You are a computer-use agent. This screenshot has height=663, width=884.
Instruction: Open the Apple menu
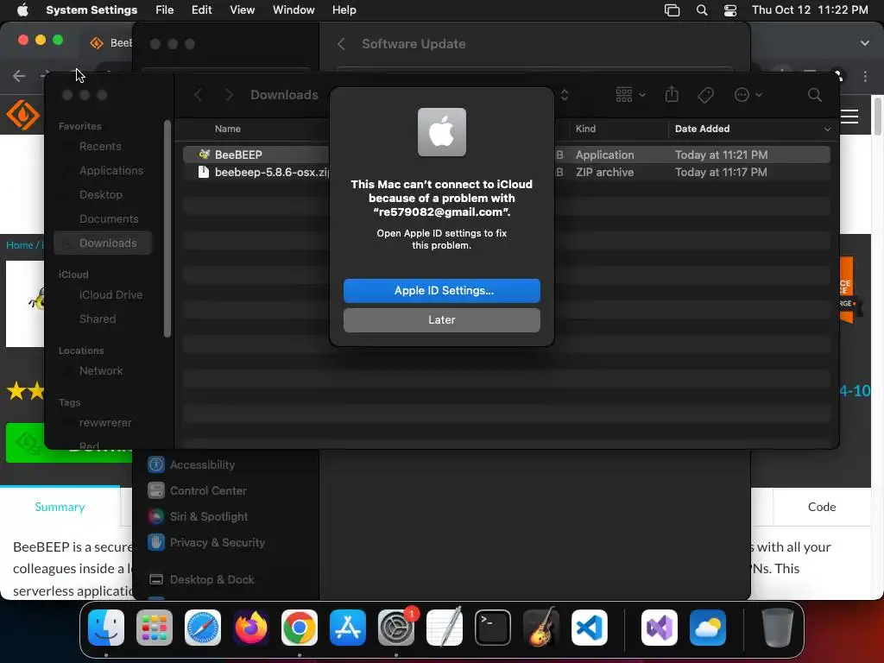[22, 10]
